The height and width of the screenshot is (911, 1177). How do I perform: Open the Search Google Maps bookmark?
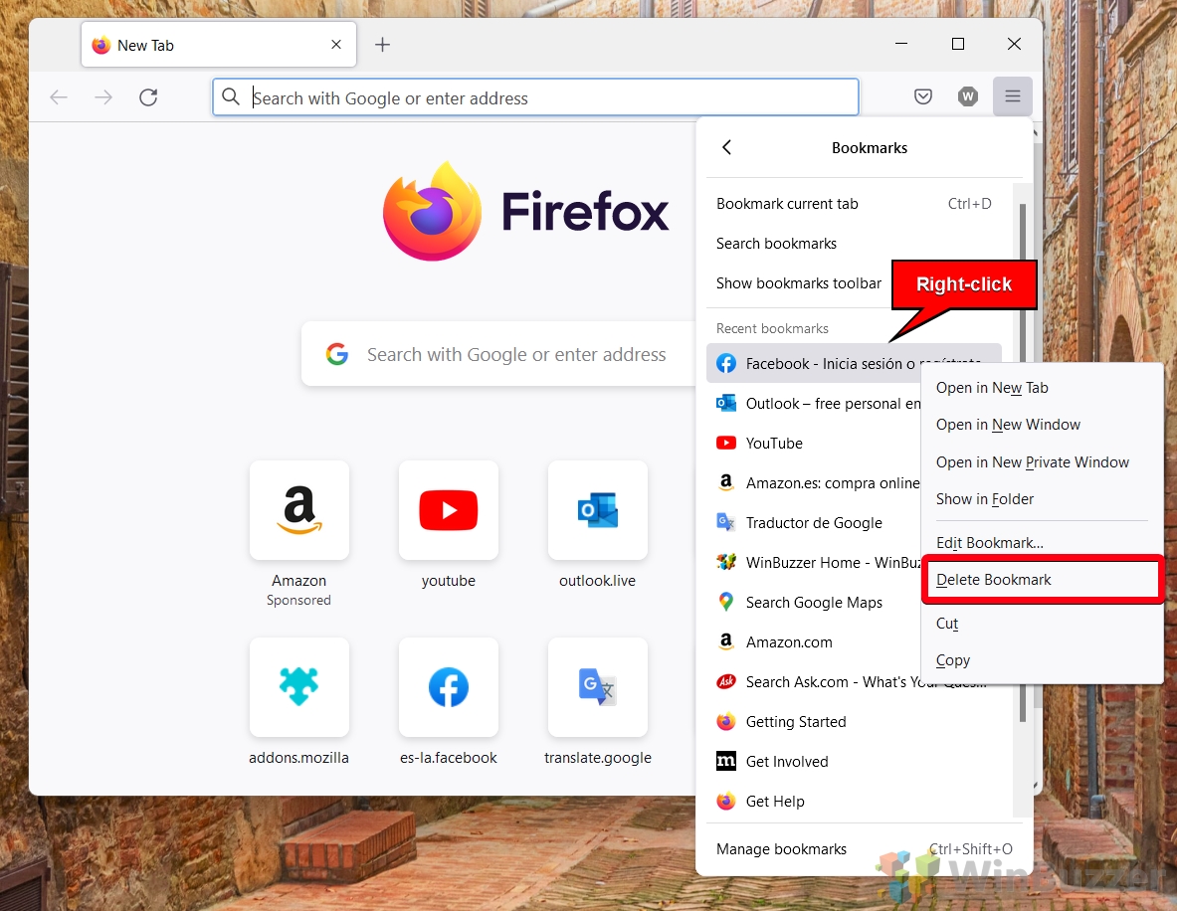813,602
